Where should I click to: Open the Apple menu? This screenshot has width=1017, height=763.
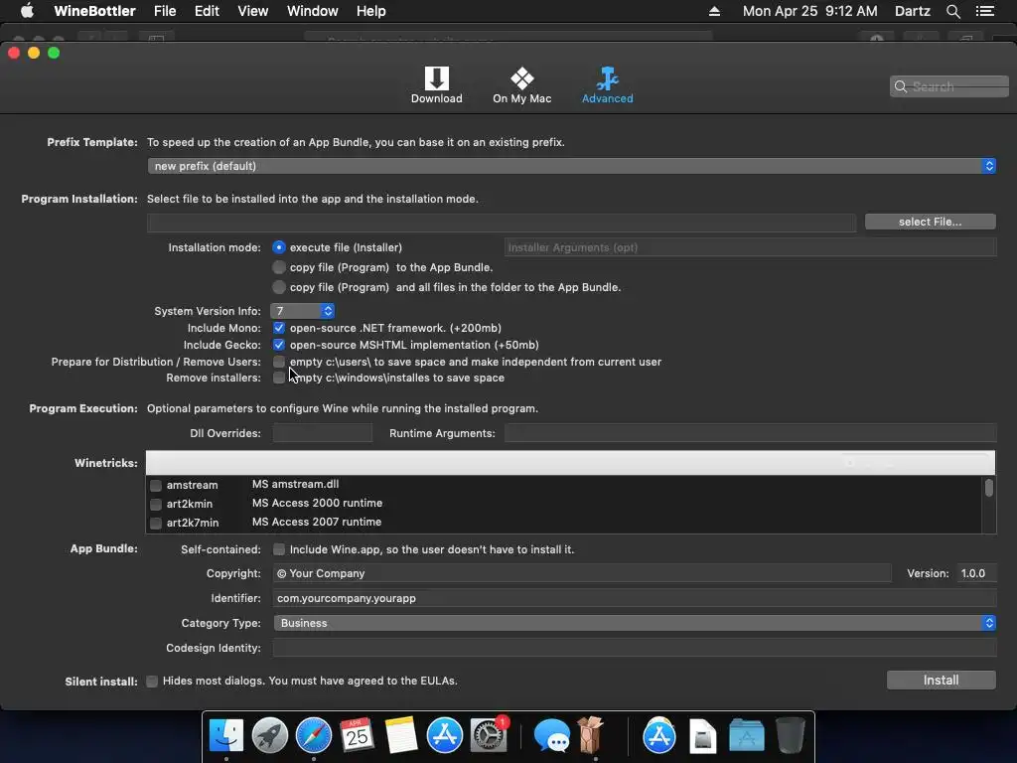(x=27, y=11)
